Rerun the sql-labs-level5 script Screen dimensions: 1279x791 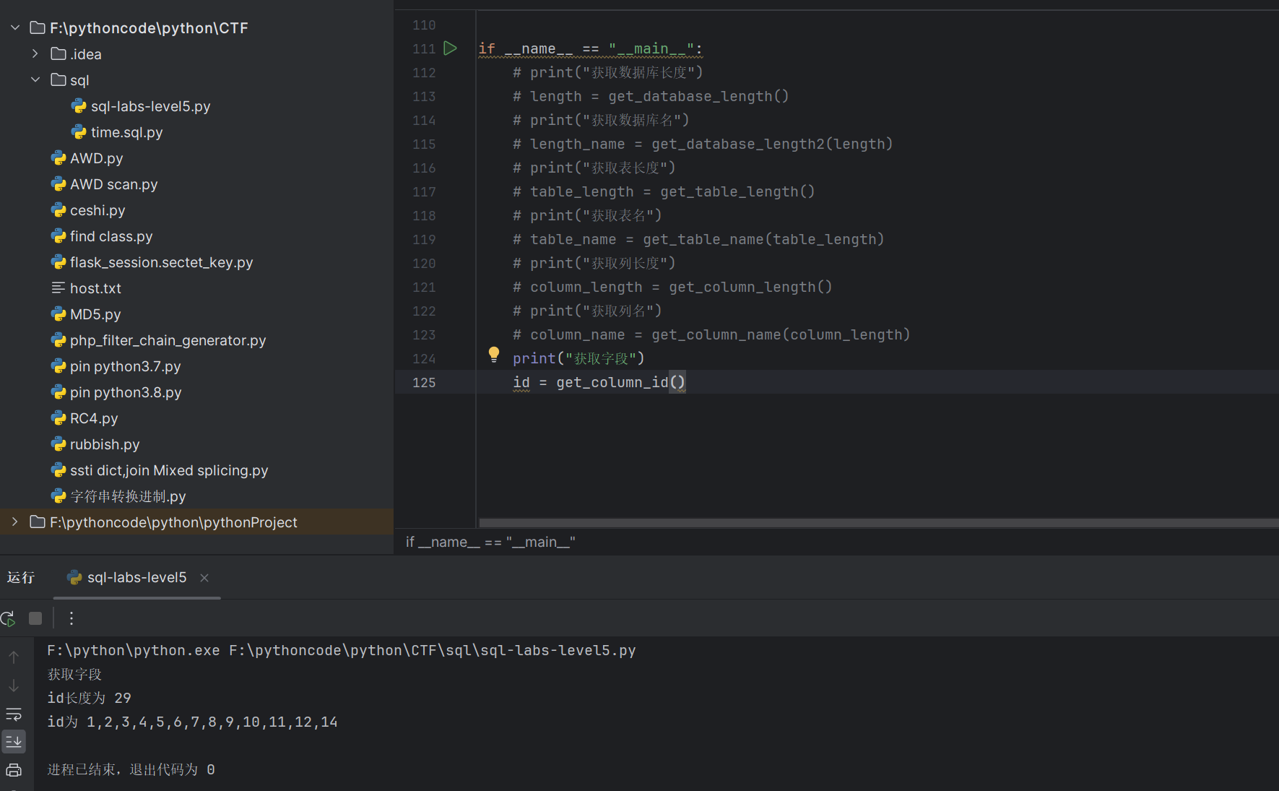pos(8,618)
